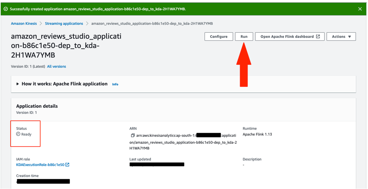Open the Info link beside How it works
The height and width of the screenshot is (189, 368).
(115, 84)
